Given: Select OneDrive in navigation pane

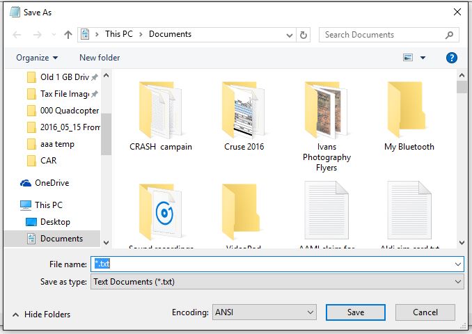Looking at the screenshot, I should pos(52,183).
